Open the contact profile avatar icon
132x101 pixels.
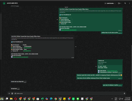tap(4, 3)
